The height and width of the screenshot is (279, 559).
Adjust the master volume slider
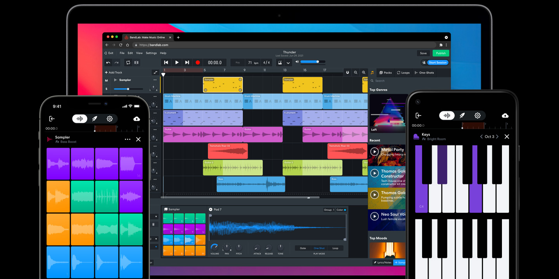tap(313, 62)
